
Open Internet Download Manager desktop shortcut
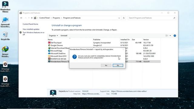(5, 51)
